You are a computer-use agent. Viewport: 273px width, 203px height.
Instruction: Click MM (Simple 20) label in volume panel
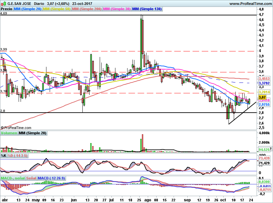(x=32, y=133)
